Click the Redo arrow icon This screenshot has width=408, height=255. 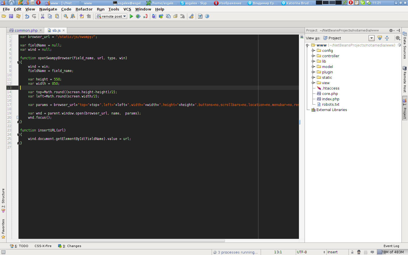[34, 16]
